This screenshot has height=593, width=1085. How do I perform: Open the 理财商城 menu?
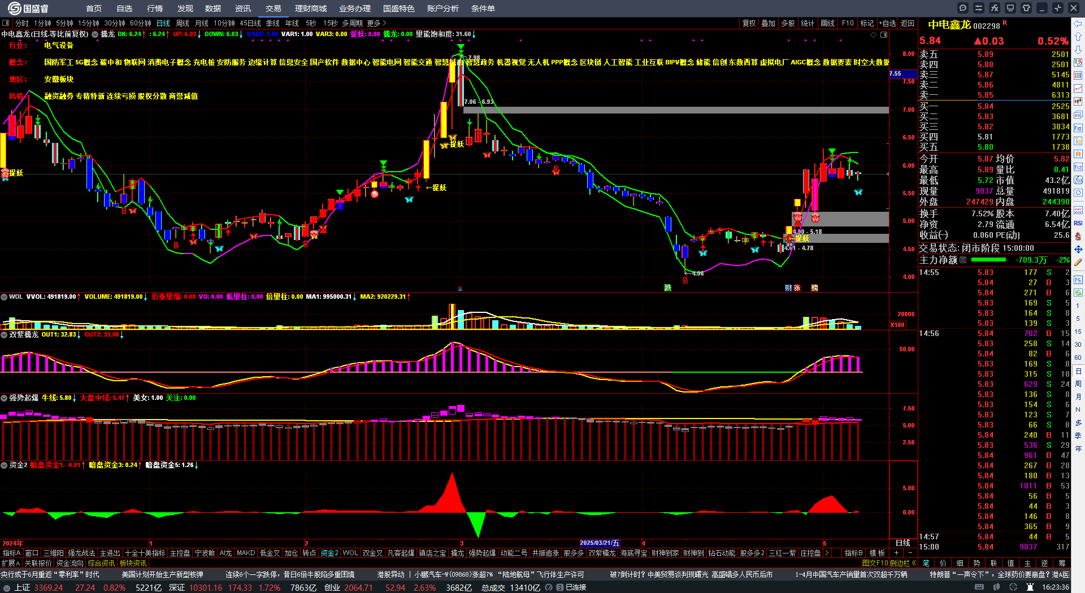pyautogui.click(x=311, y=8)
